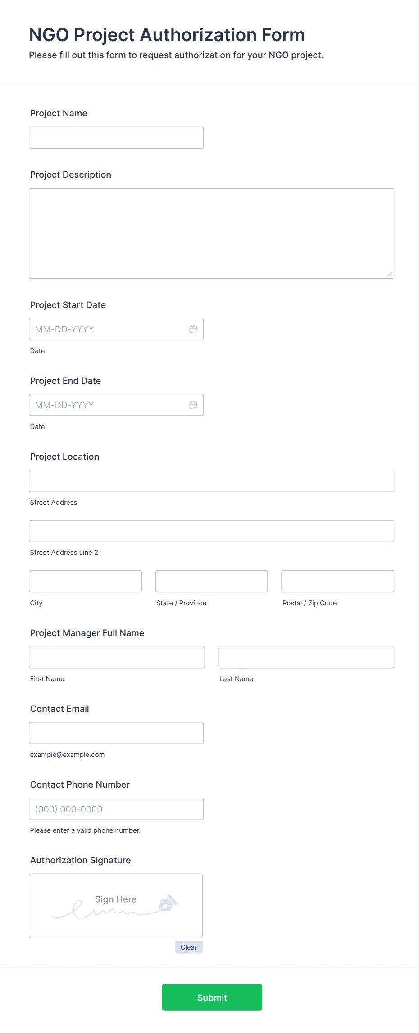Click the pen icon in signature box

[x=168, y=903]
